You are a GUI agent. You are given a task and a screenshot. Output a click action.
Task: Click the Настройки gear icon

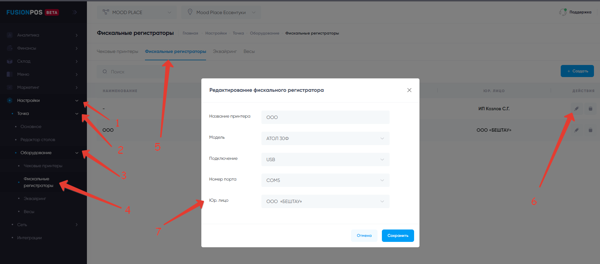point(10,100)
